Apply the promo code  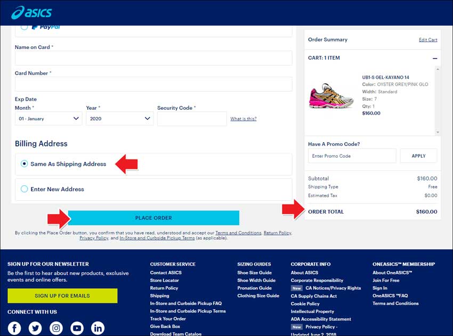click(x=418, y=156)
